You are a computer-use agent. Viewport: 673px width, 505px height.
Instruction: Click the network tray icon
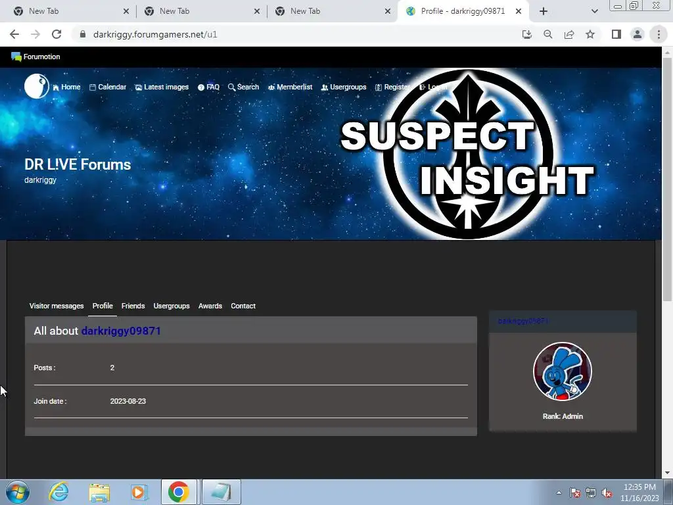coord(591,493)
